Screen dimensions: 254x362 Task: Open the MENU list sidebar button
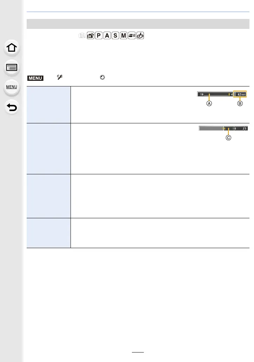click(x=12, y=87)
